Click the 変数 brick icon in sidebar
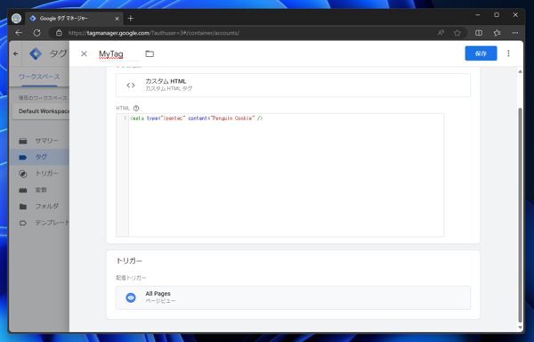Viewport: 534px width, 342px height. click(23, 190)
